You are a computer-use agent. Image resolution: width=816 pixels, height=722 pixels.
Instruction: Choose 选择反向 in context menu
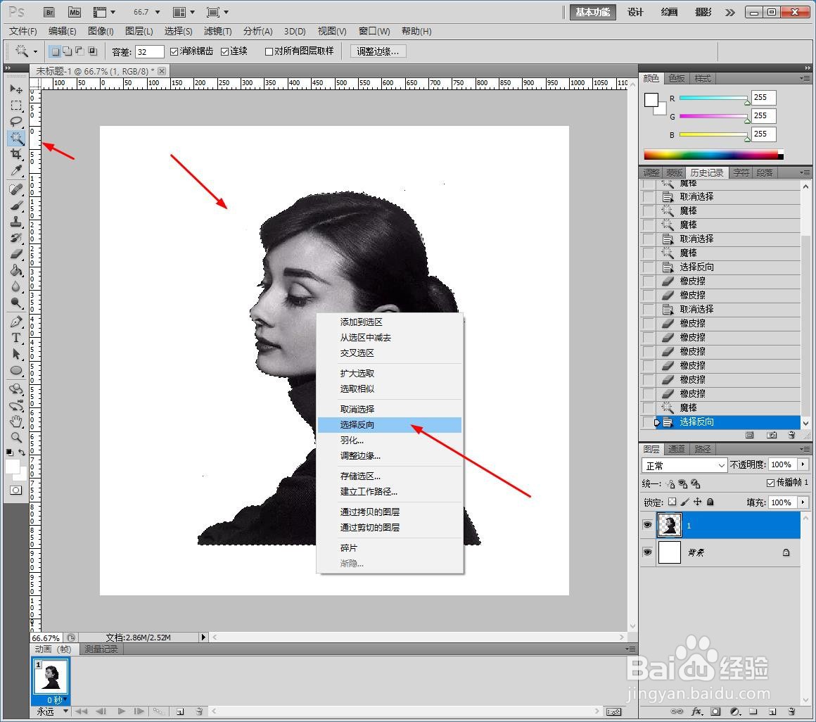[x=389, y=425]
